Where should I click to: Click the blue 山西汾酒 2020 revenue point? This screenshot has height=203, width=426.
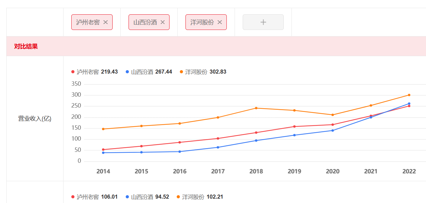pyautogui.click(x=333, y=130)
